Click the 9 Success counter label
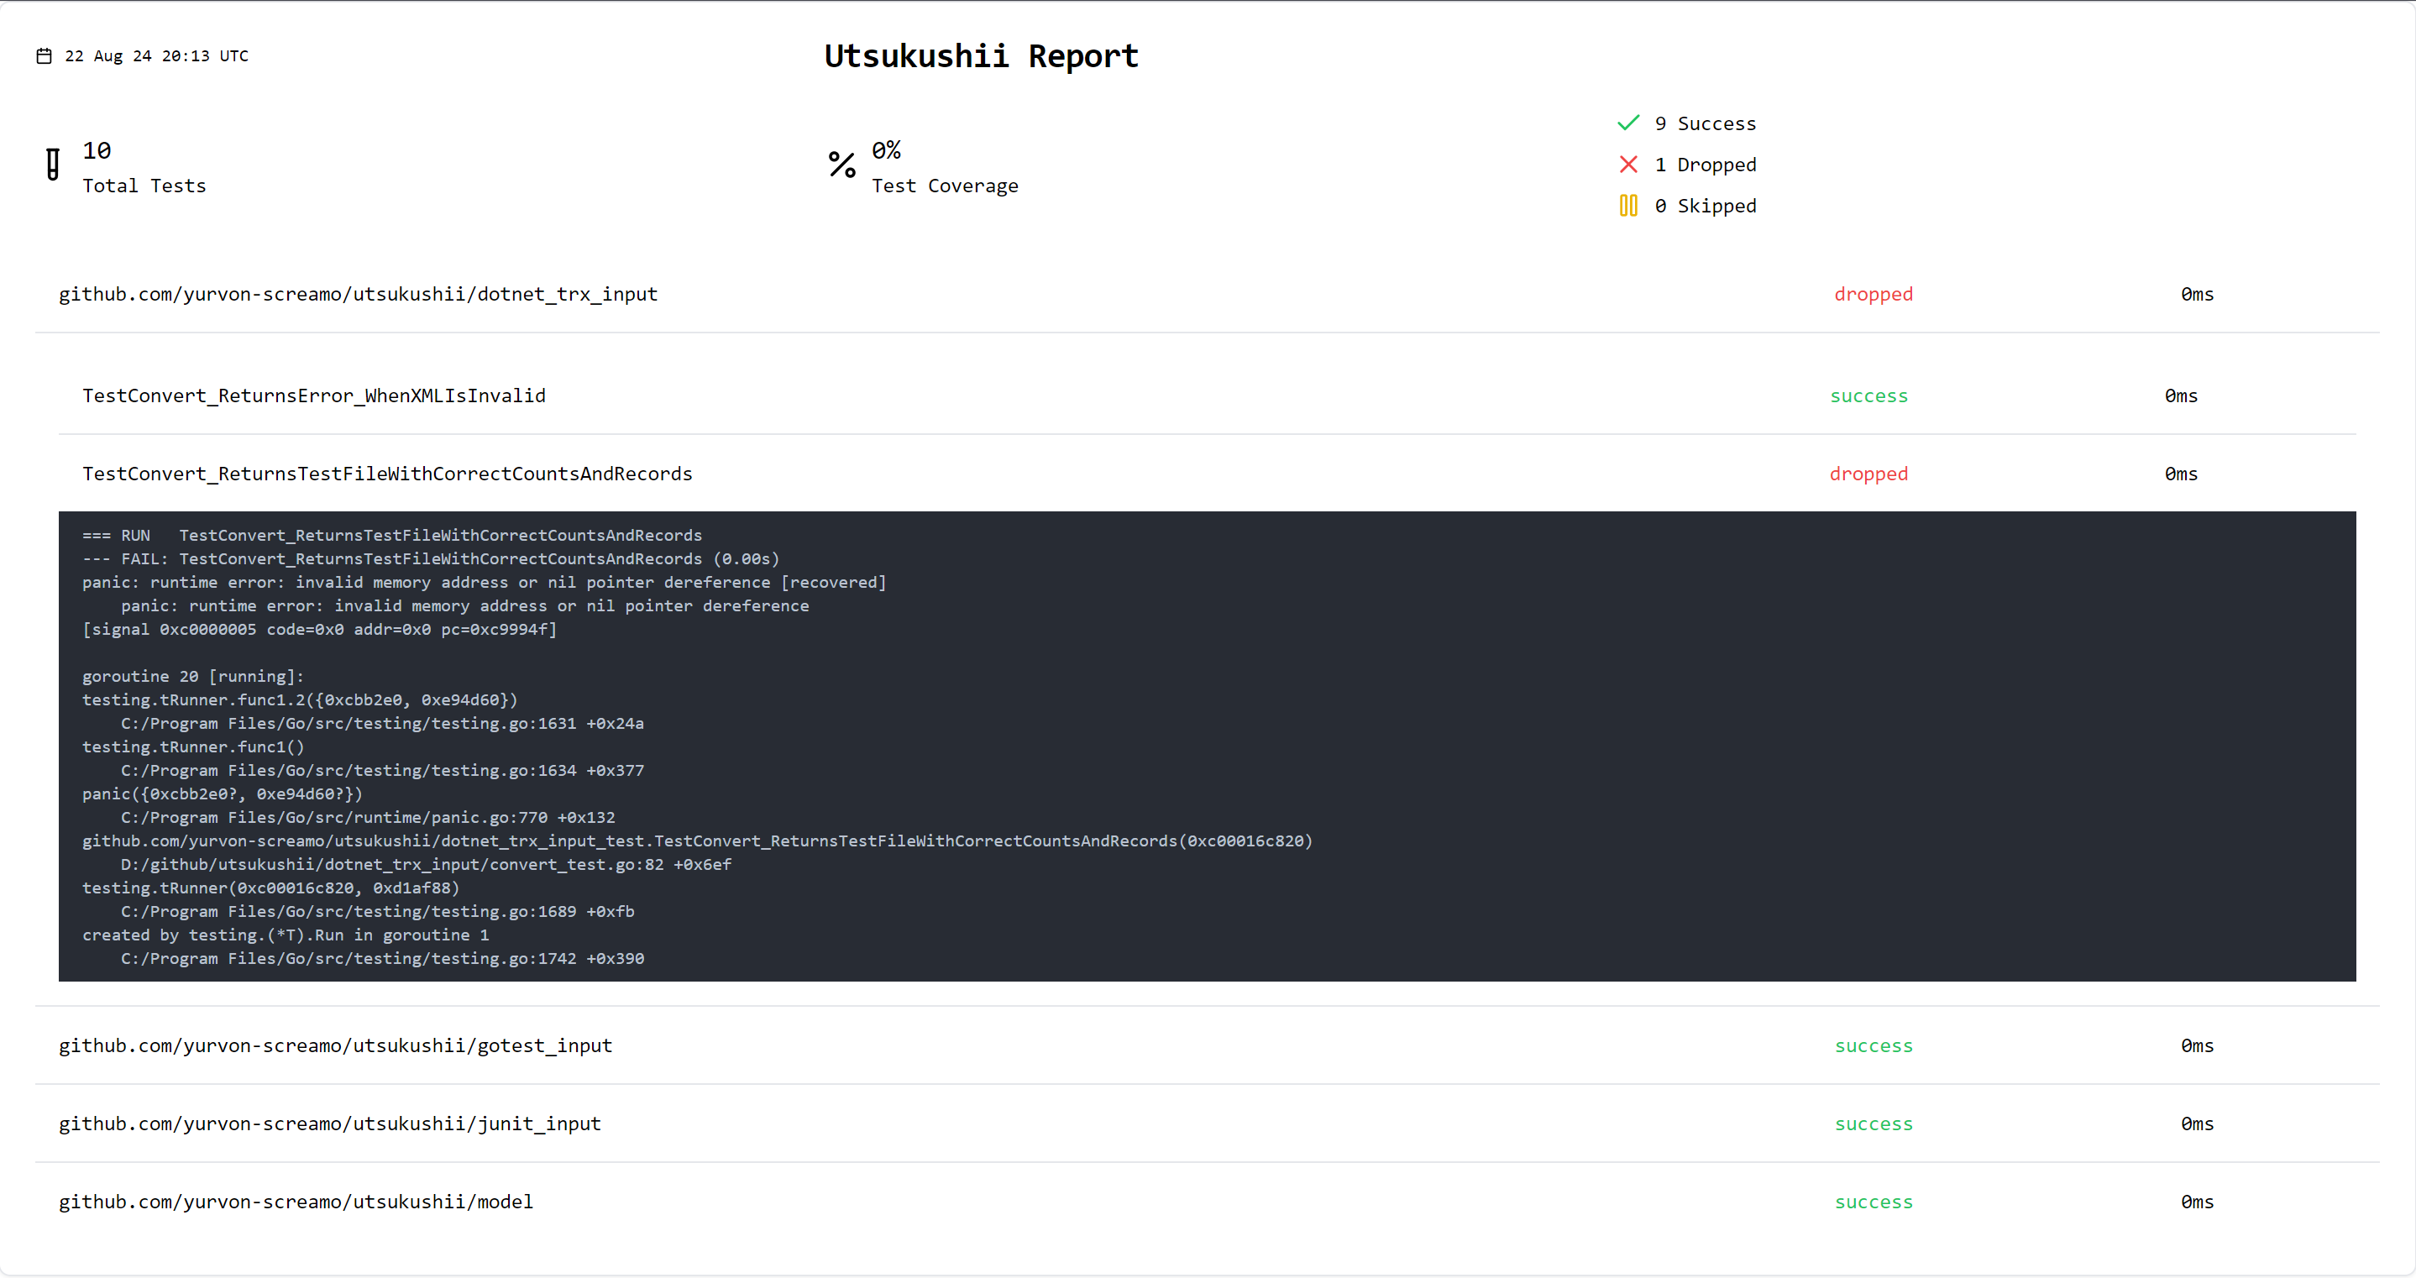The height and width of the screenshot is (1278, 2416). [1705, 123]
